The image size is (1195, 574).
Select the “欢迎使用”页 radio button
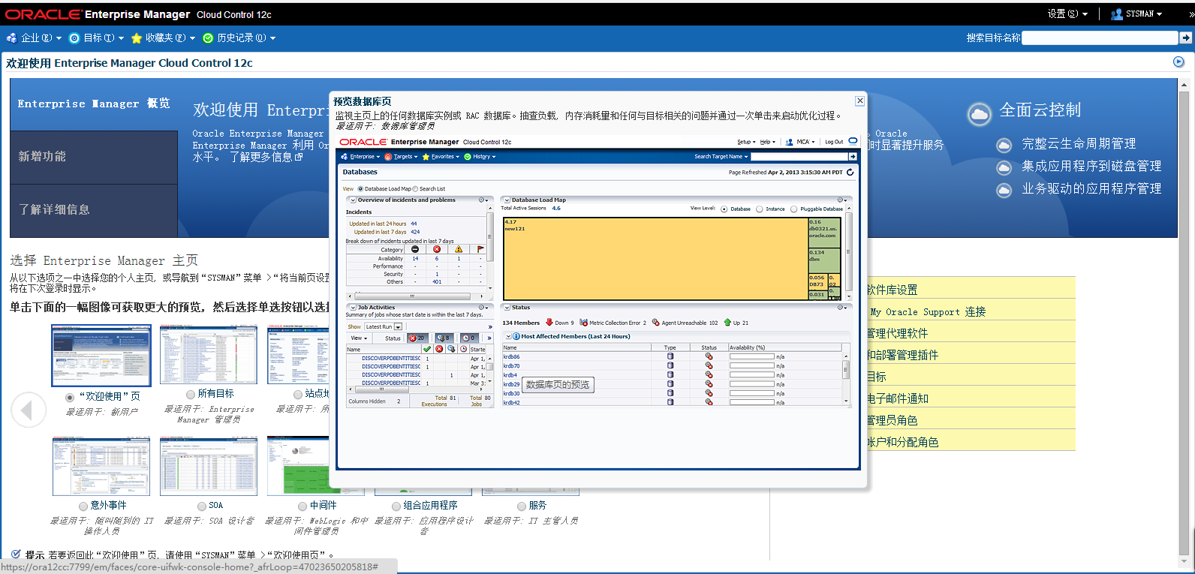tap(70, 397)
